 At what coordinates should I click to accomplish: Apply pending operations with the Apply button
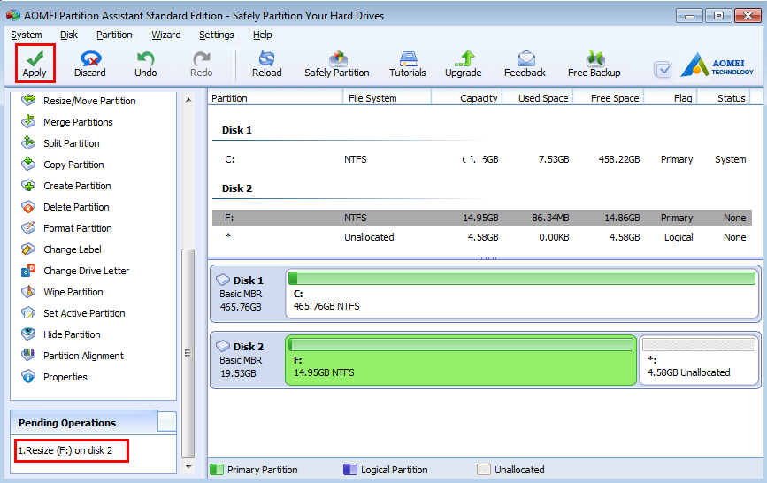pos(35,64)
